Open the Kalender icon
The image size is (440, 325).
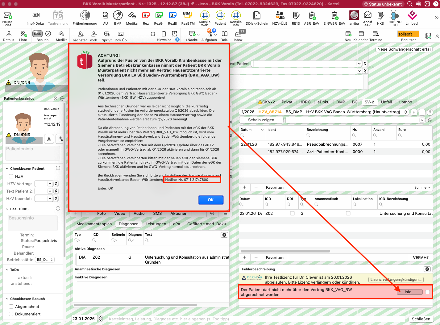coord(360,36)
